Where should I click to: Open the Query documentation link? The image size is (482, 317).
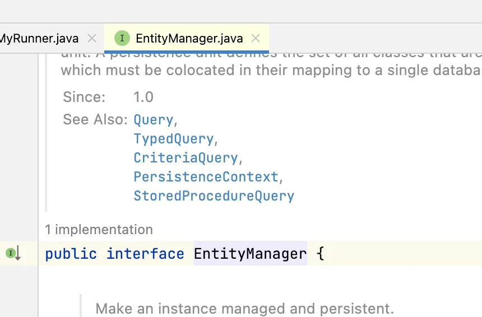153,120
